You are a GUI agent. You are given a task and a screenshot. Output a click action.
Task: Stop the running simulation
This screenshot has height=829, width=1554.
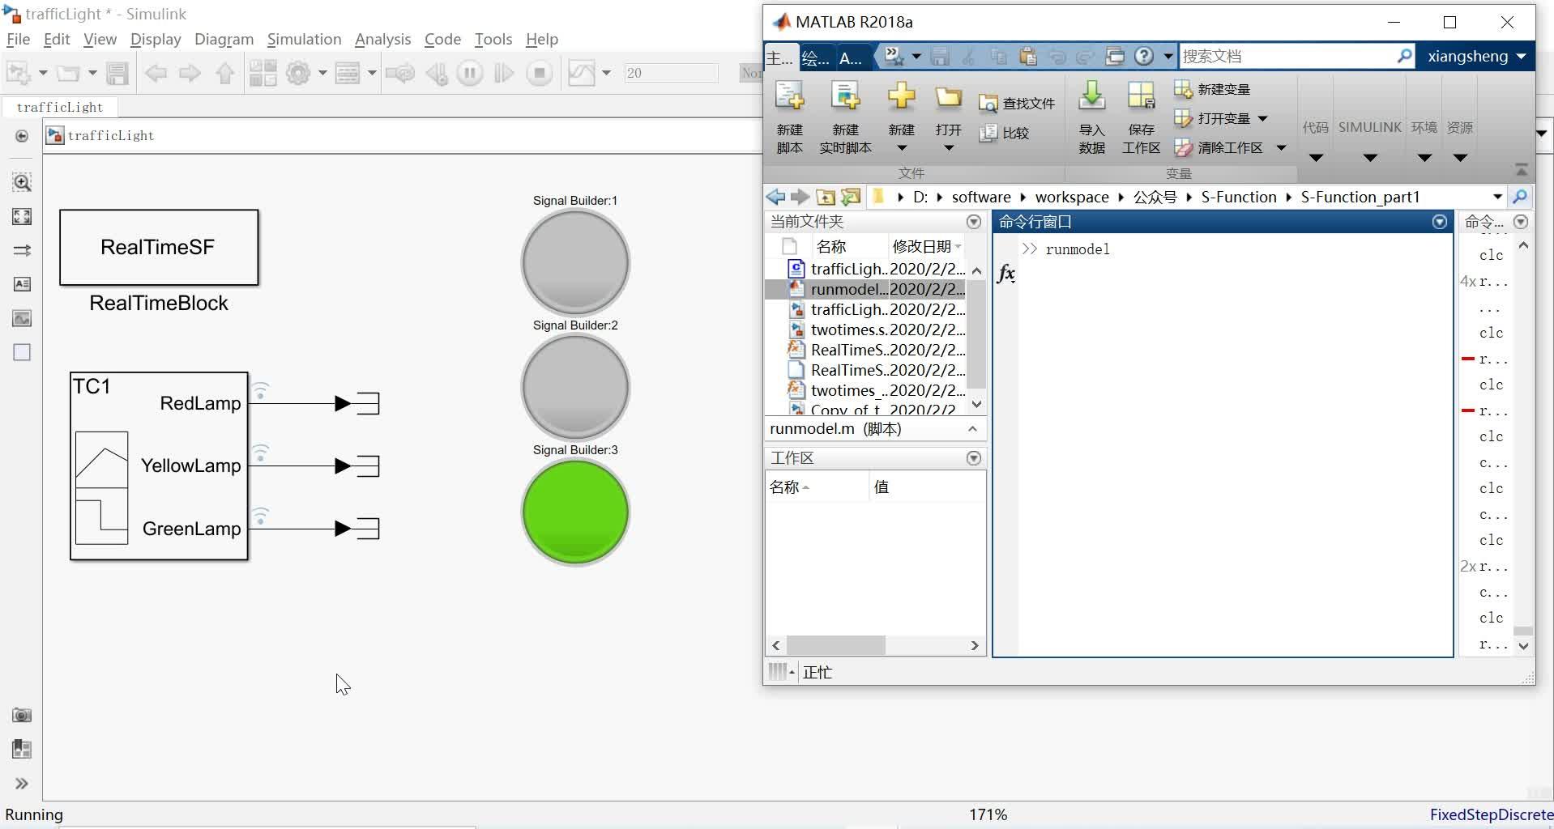pyautogui.click(x=539, y=74)
